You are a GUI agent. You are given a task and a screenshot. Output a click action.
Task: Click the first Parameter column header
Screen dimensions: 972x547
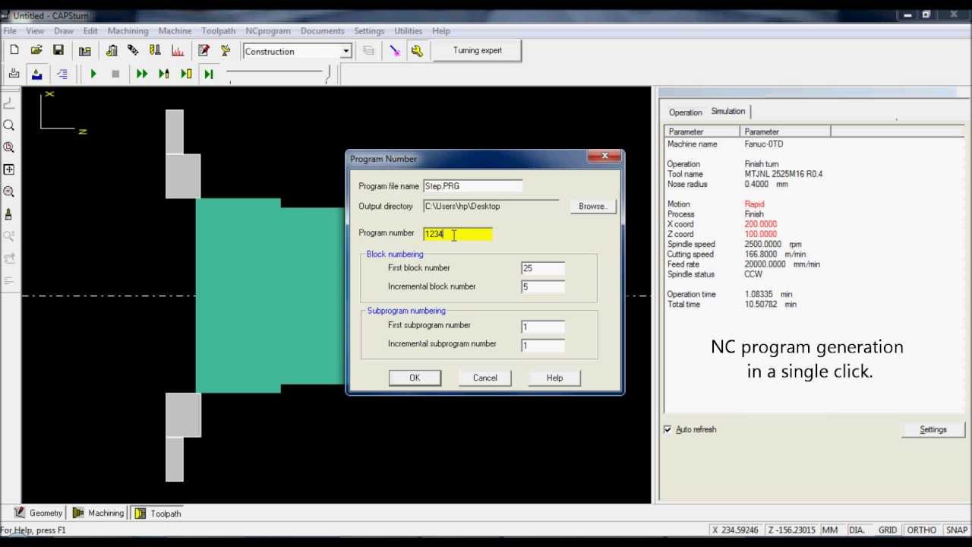coord(702,131)
